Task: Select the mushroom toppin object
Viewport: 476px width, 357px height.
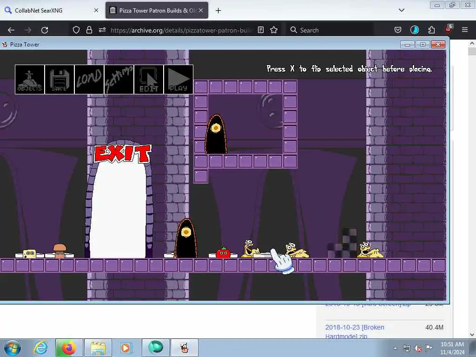Action: tap(59, 251)
